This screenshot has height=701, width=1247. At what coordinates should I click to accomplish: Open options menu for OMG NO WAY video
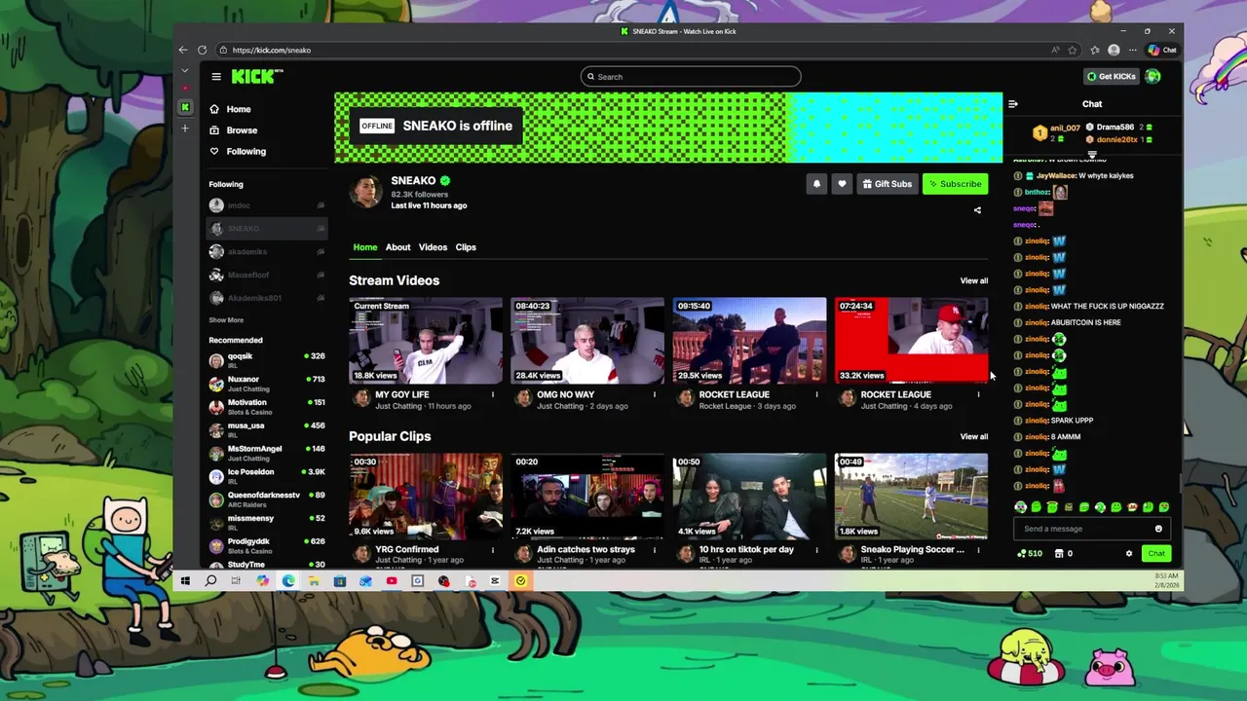pos(654,394)
